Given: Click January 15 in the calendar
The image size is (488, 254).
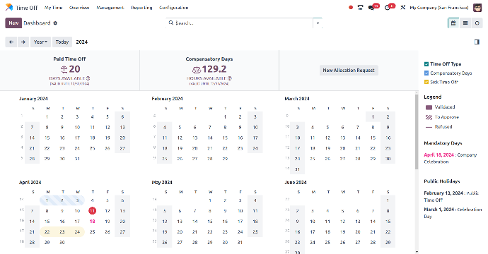Looking at the screenshot, I should [47, 138].
